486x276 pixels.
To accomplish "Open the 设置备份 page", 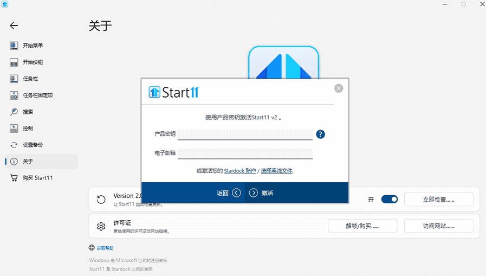I will coord(42,145).
